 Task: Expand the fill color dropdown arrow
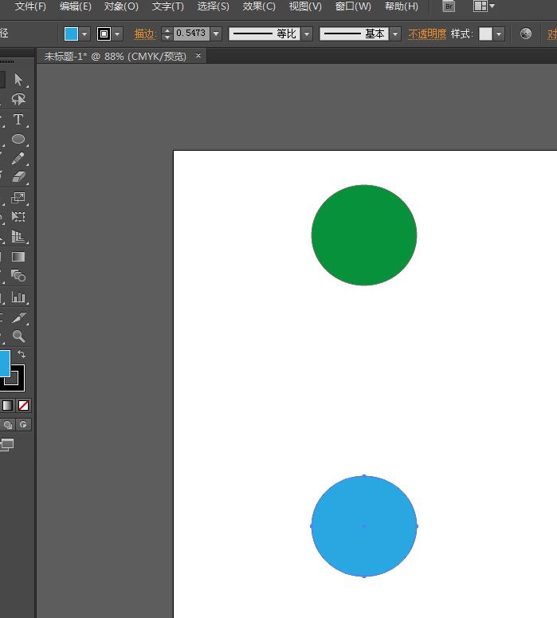point(84,34)
